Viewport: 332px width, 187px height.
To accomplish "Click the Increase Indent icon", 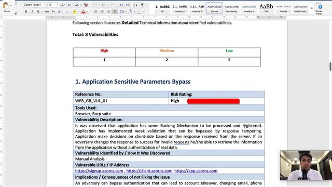I will (x=128, y=5).
